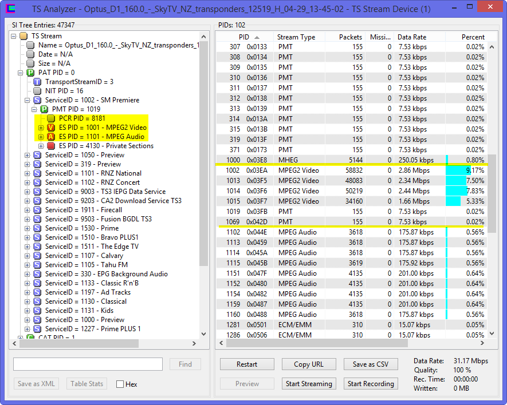507x405 pixels.
Task: Click the TS Analyzer title bar app icon
Action: click(10, 9)
